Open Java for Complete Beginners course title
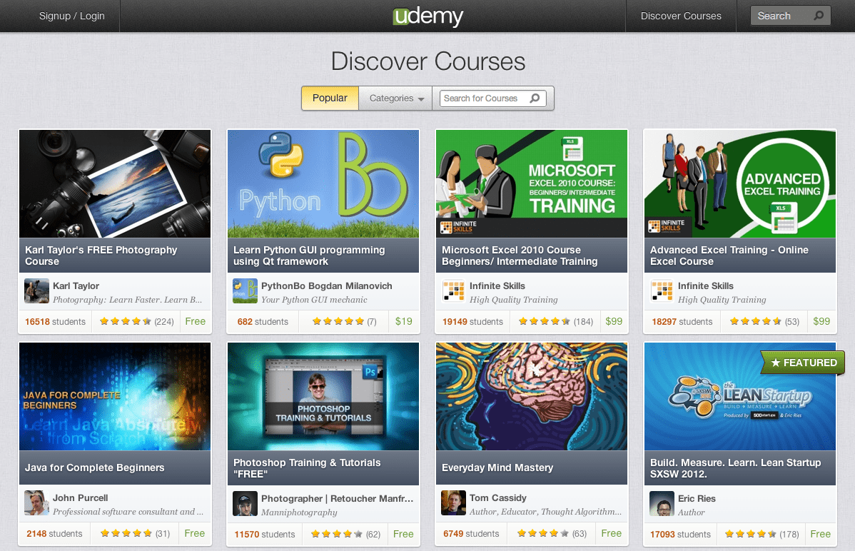 (94, 467)
